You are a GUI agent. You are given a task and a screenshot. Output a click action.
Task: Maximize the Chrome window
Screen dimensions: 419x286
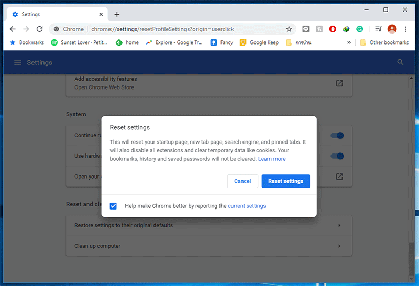click(x=385, y=10)
